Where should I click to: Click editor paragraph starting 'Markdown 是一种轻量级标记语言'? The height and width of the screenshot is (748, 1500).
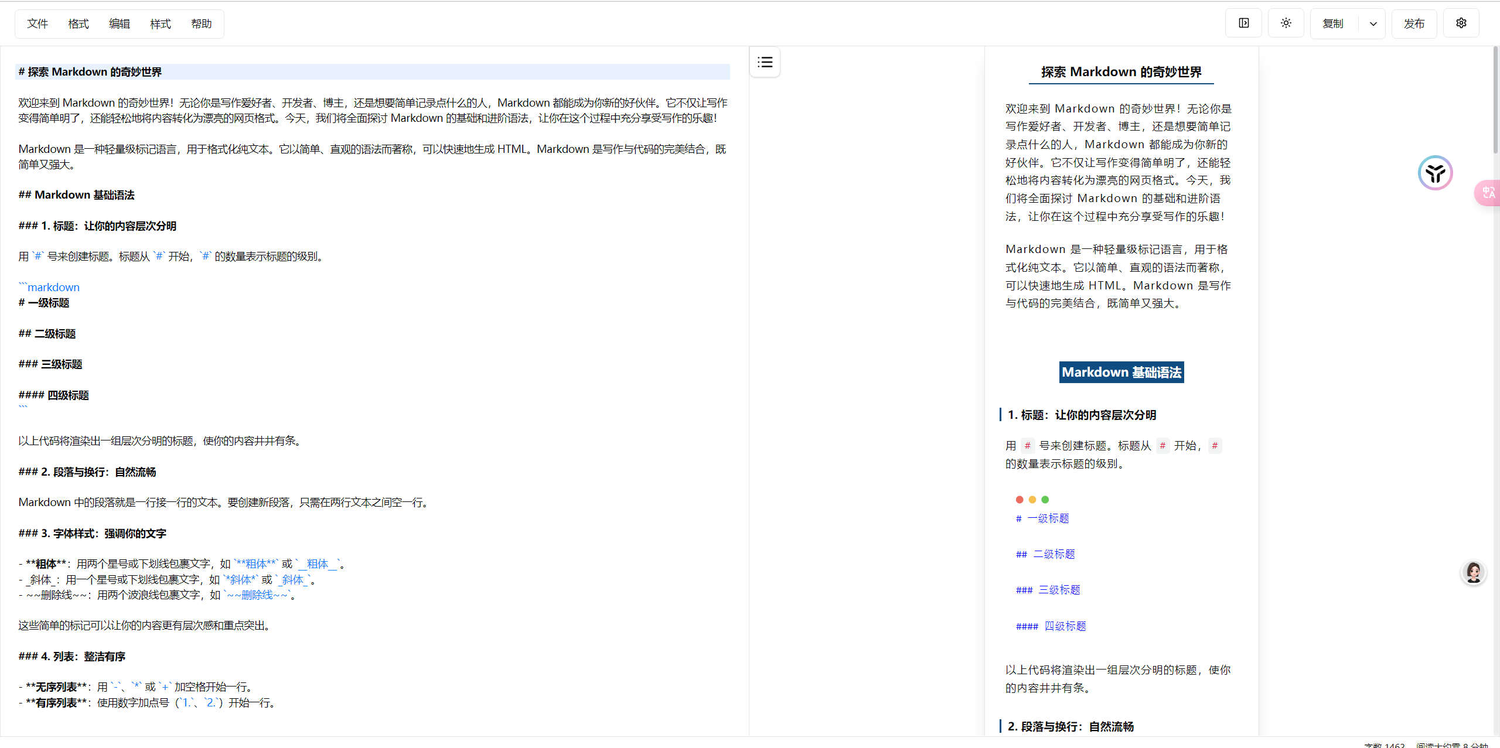coord(373,157)
